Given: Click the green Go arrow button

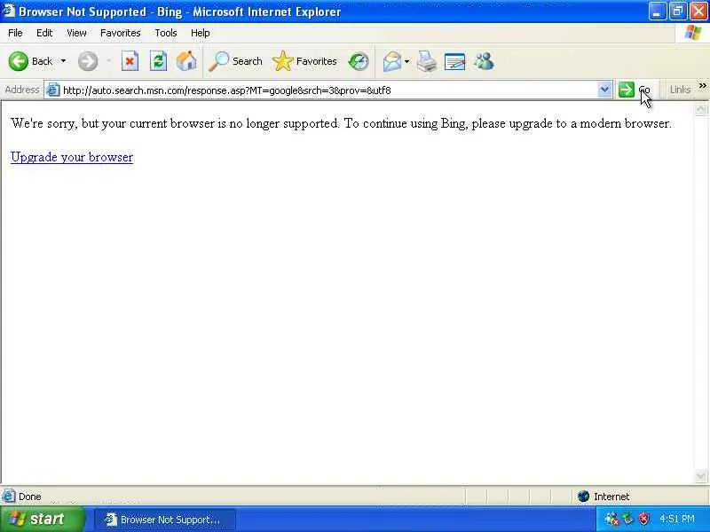Looking at the screenshot, I should (x=627, y=90).
